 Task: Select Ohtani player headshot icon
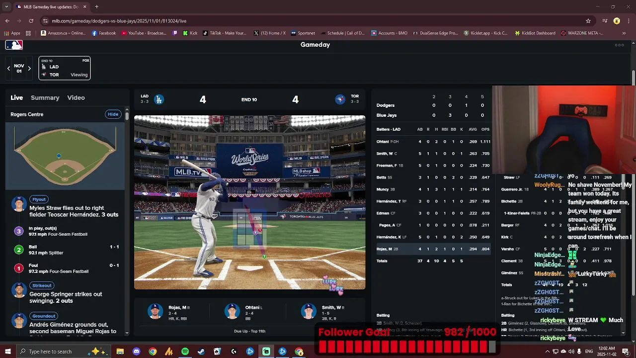(232, 311)
